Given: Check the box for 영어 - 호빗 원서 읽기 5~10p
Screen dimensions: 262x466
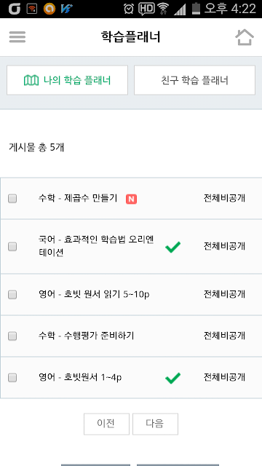Looking at the screenshot, I should click(x=12, y=294).
